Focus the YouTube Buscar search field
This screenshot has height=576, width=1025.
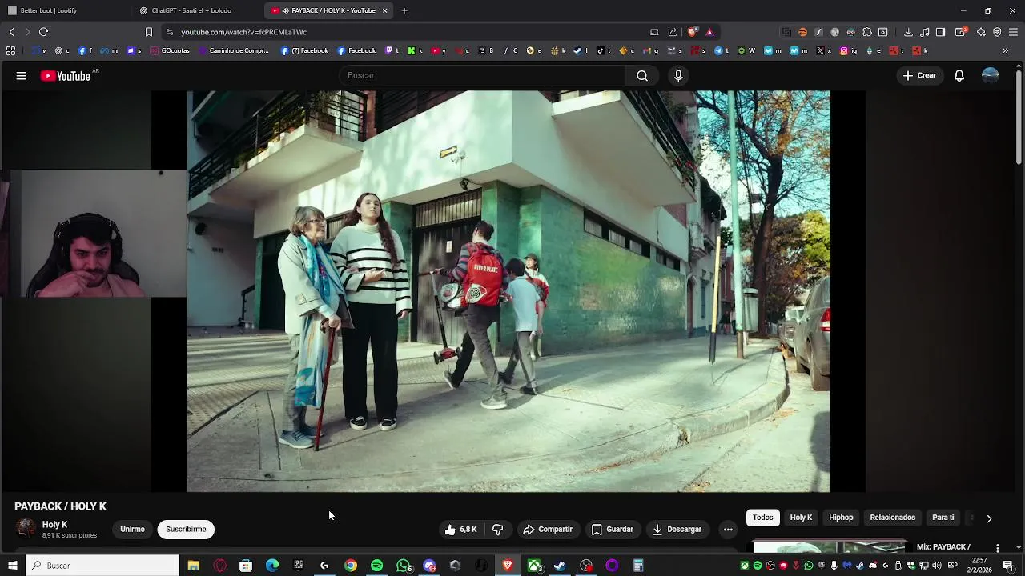483,75
